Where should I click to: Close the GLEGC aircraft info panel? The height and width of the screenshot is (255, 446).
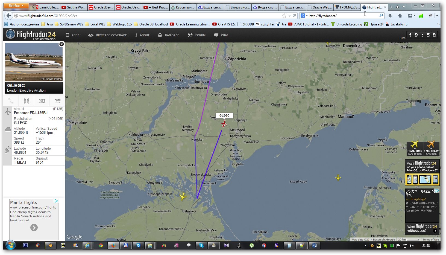coord(61,44)
